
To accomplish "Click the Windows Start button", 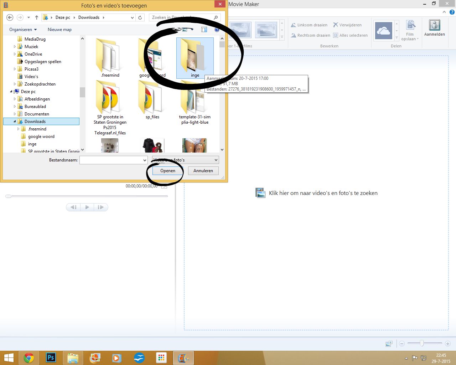I will pyautogui.click(x=9, y=358).
